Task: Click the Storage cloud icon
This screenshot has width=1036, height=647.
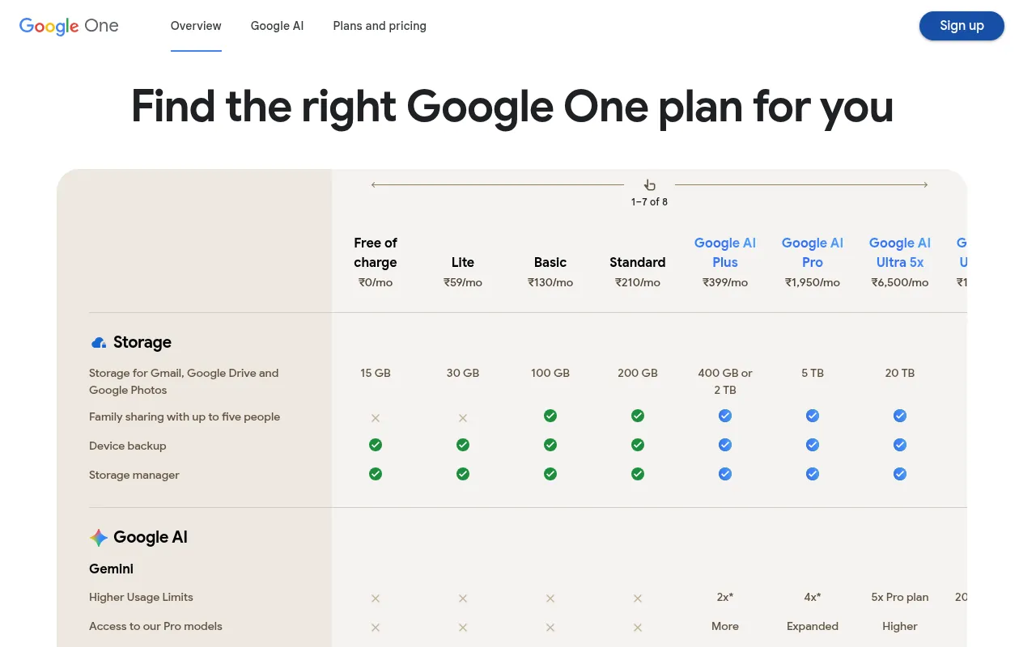Action: 99,342
